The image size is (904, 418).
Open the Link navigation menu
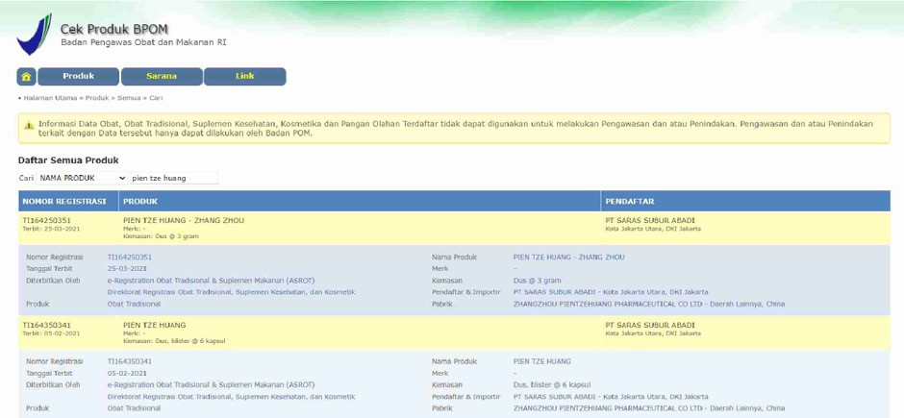coord(245,77)
